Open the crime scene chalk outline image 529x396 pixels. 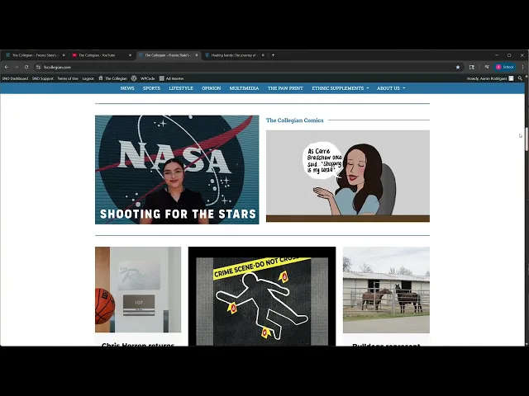coord(262,296)
